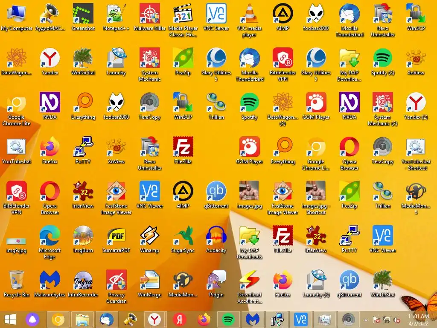The width and height of the screenshot is (437, 328).
Task: Select the Google Chrome Lite shortcut
Action: pos(17,109)
